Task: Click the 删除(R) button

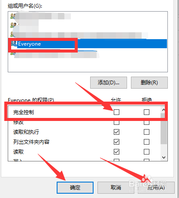Action: point(149,83)
